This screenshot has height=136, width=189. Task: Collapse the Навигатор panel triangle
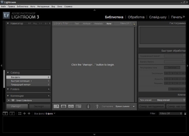(x=8, y=23)
